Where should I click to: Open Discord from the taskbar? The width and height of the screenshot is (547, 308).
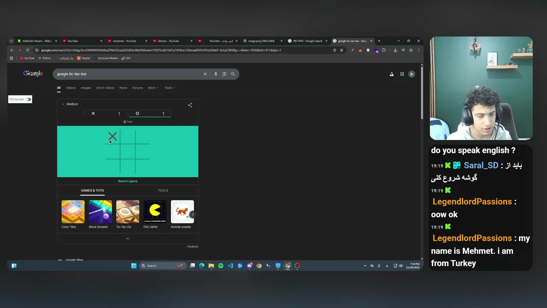point(250,266)
